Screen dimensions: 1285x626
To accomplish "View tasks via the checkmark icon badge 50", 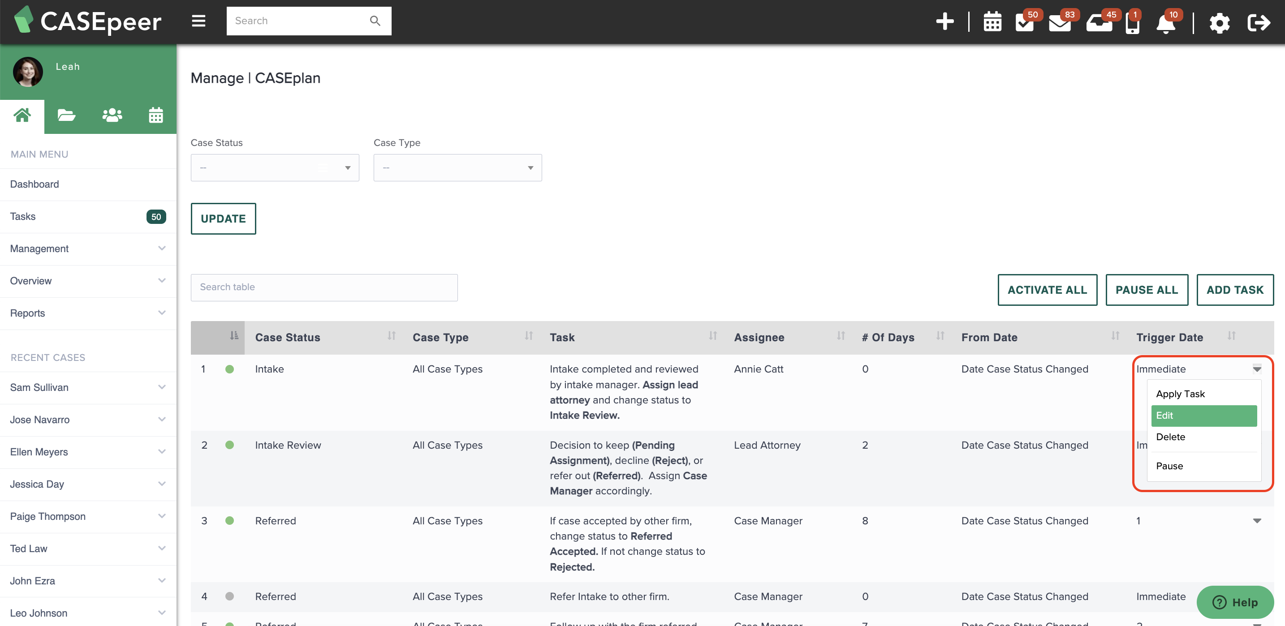I will tap(1026, 22).
